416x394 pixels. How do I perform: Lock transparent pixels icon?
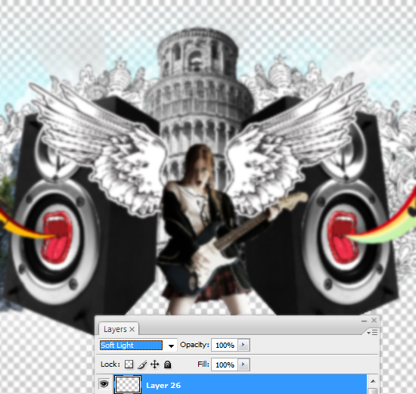pos(129,365)
